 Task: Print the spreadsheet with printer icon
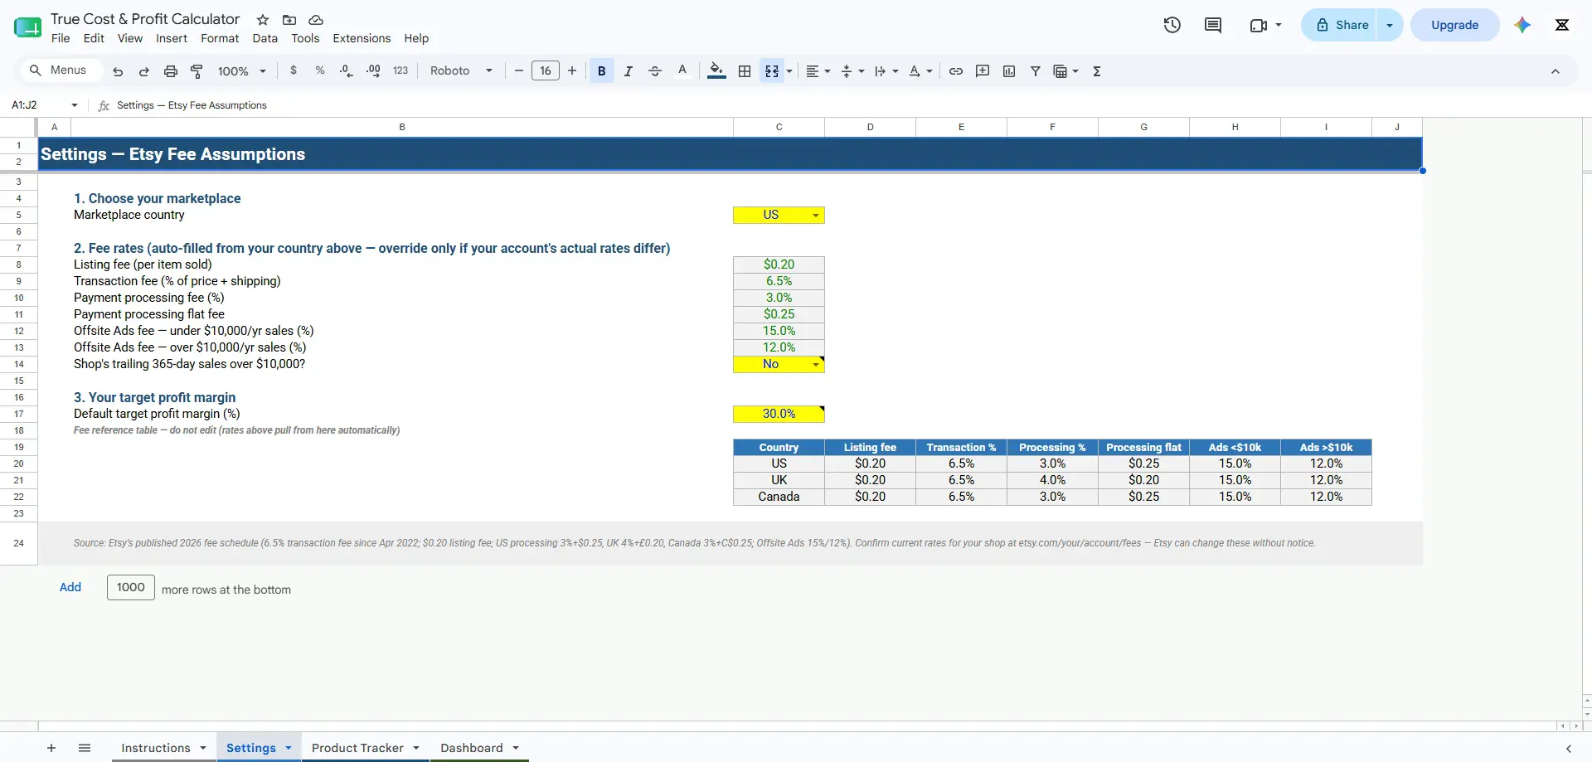[x=171, y=71]
